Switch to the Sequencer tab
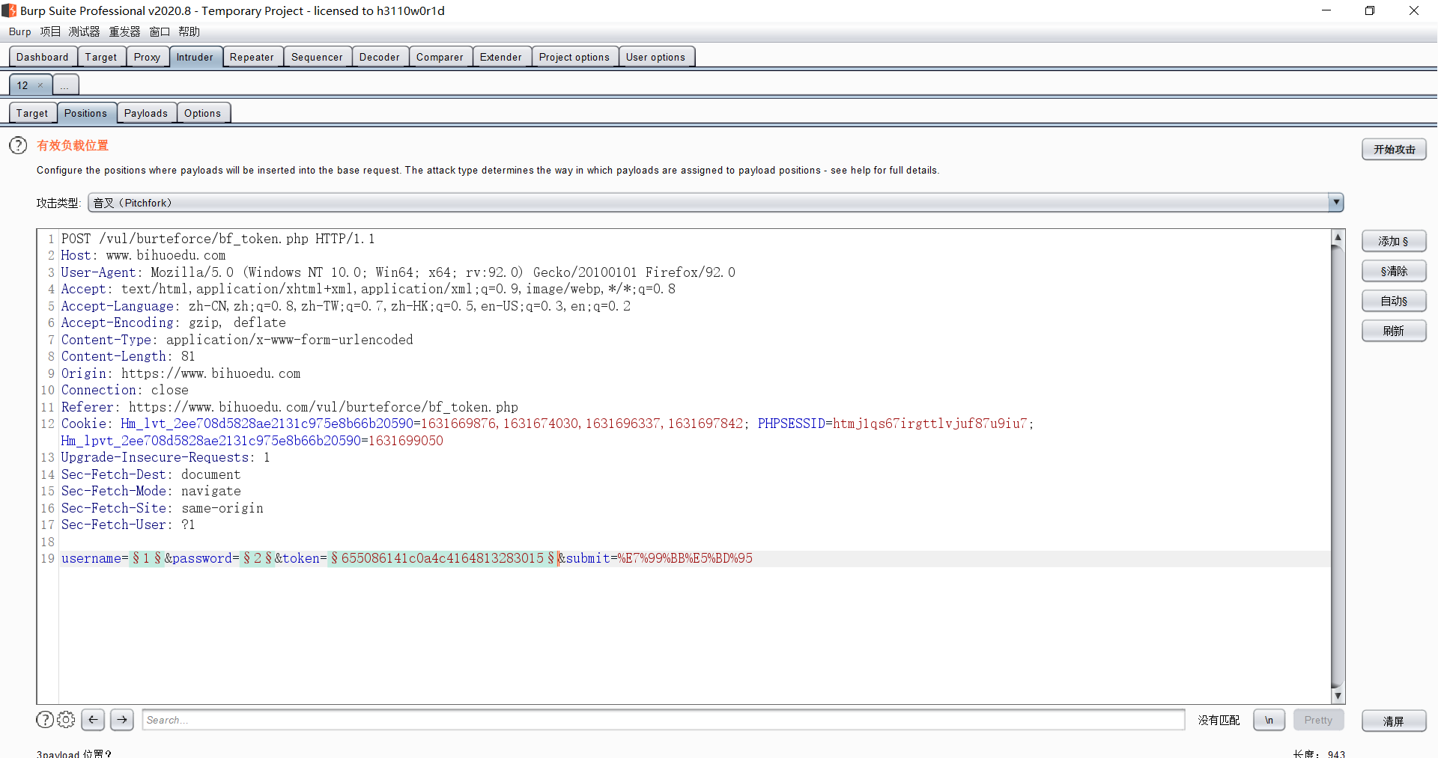The image size is (1438, 758). click(318, 57)
